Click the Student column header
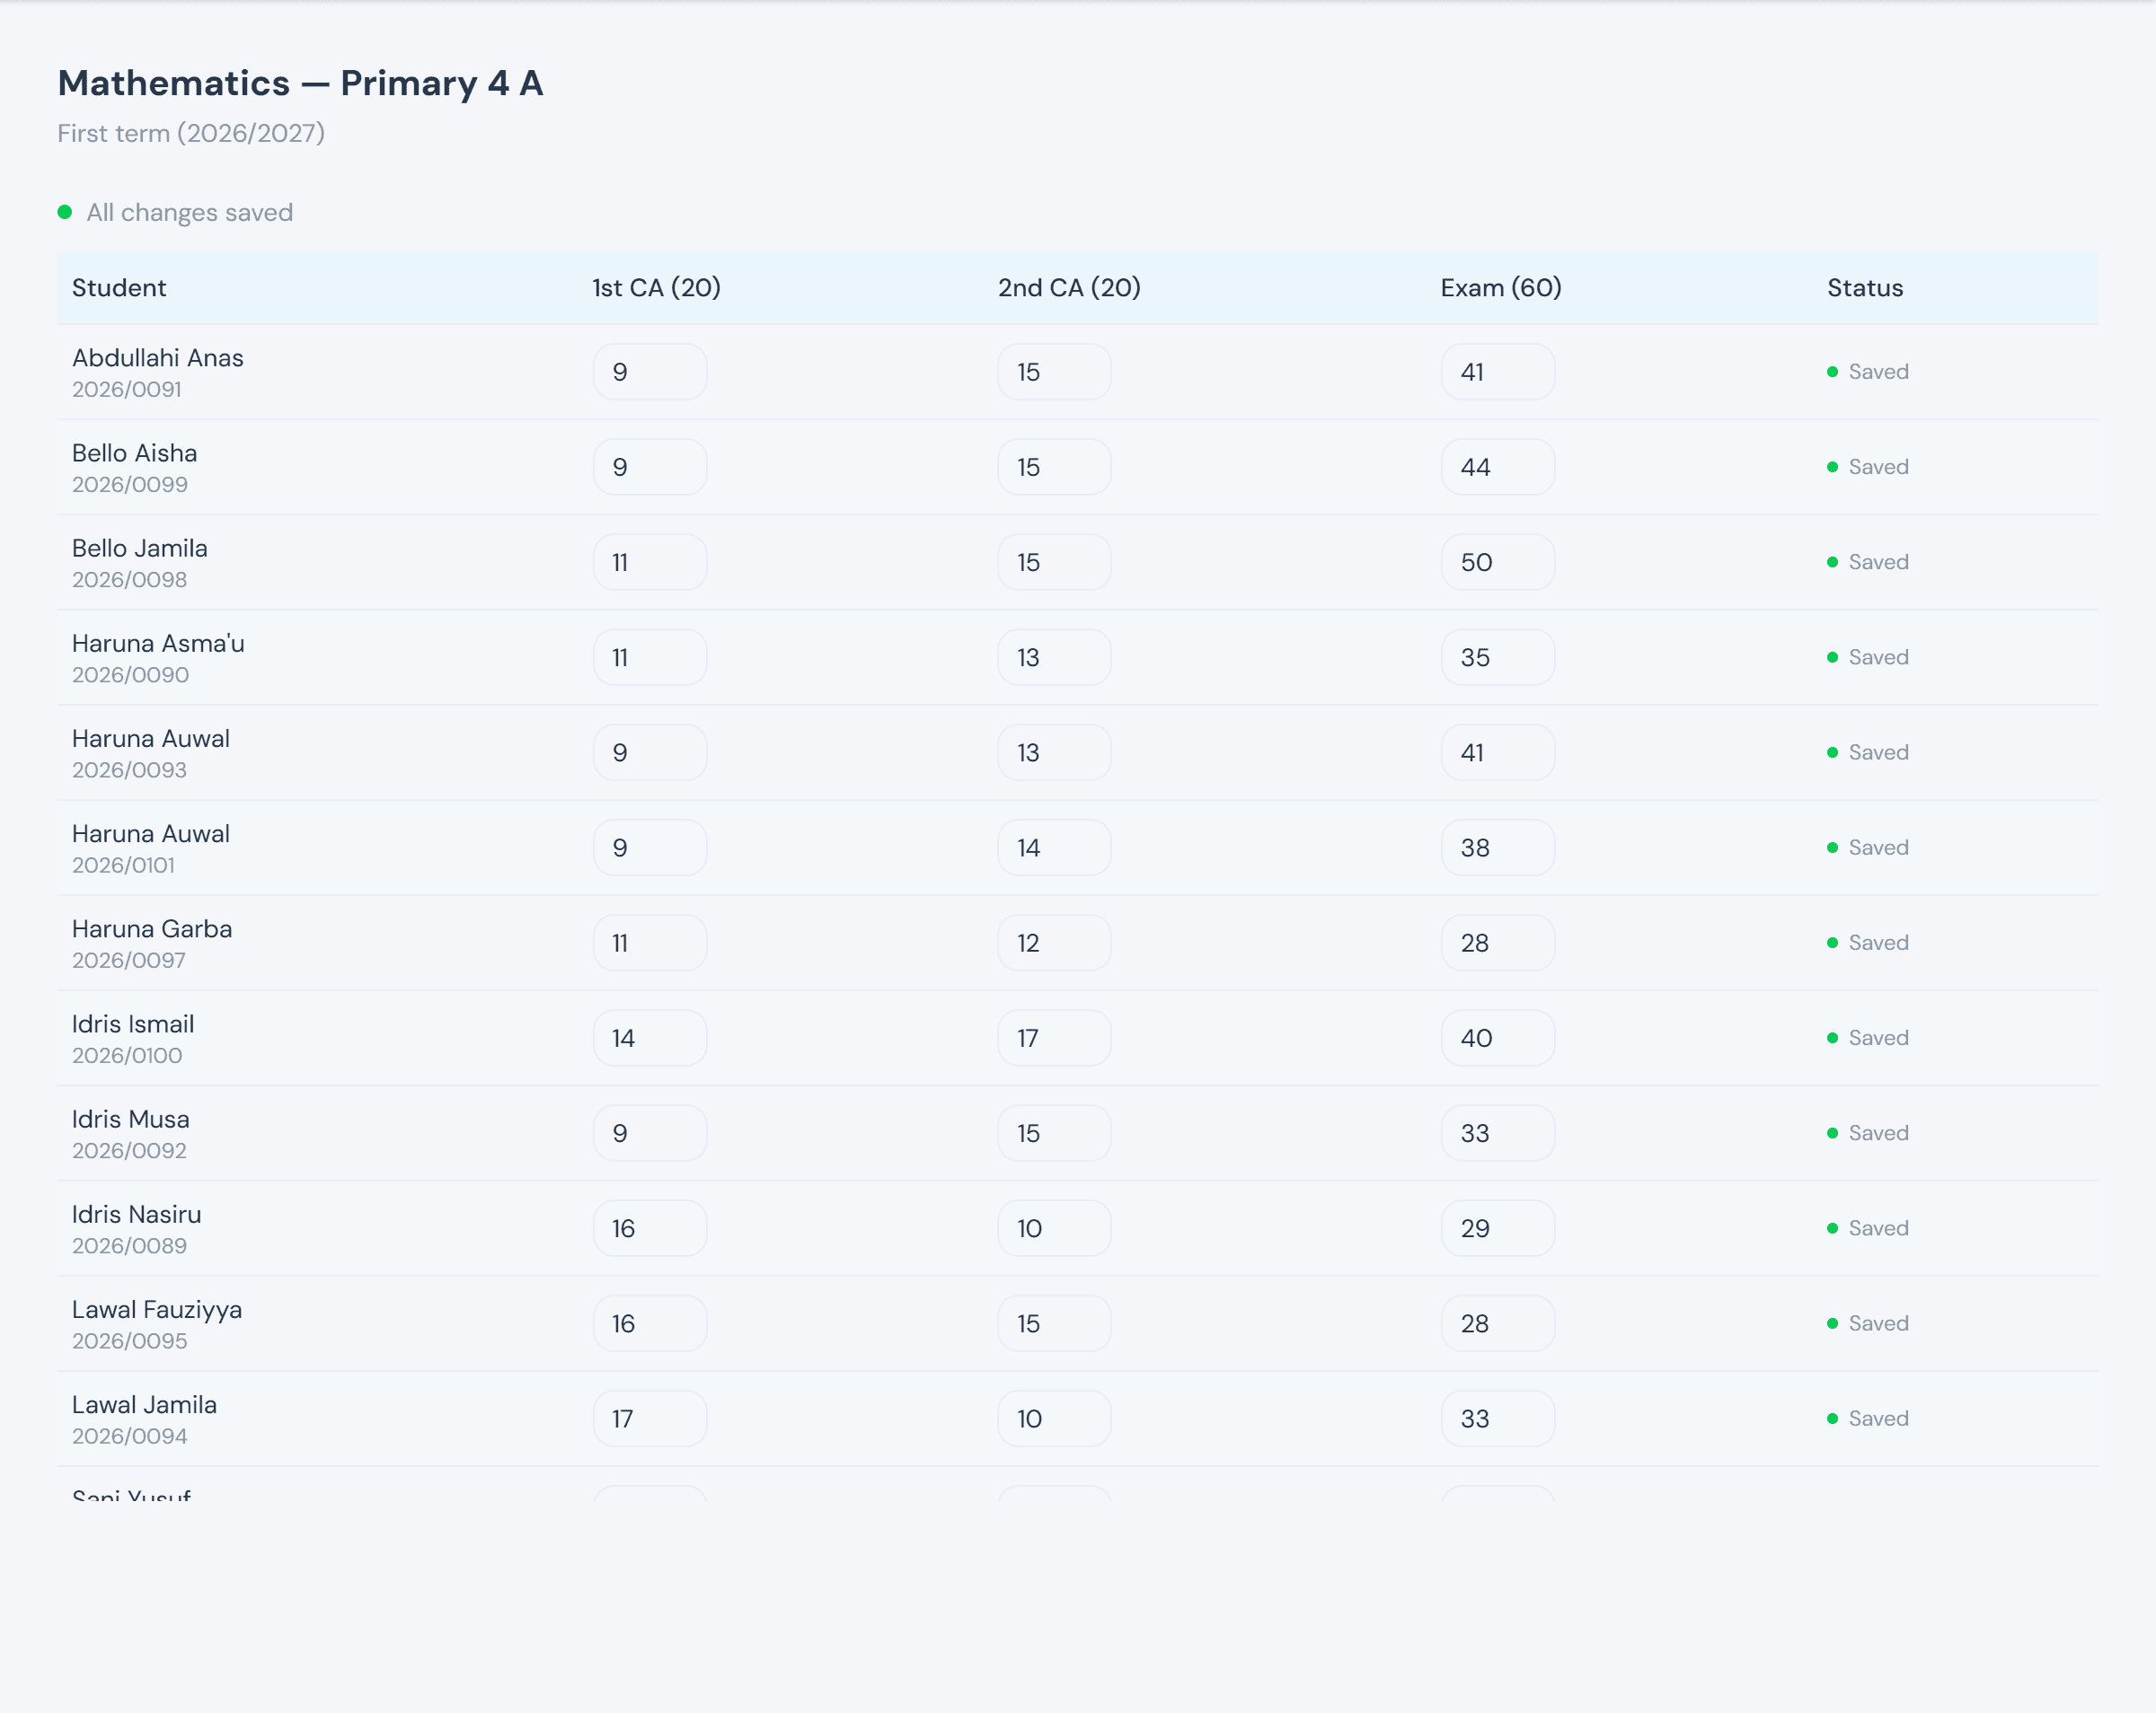This screenshot has height=1713, width=2156. tap(119, 288)
